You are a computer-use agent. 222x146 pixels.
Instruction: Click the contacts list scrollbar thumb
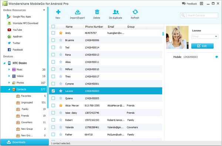(x=163, y=34)
